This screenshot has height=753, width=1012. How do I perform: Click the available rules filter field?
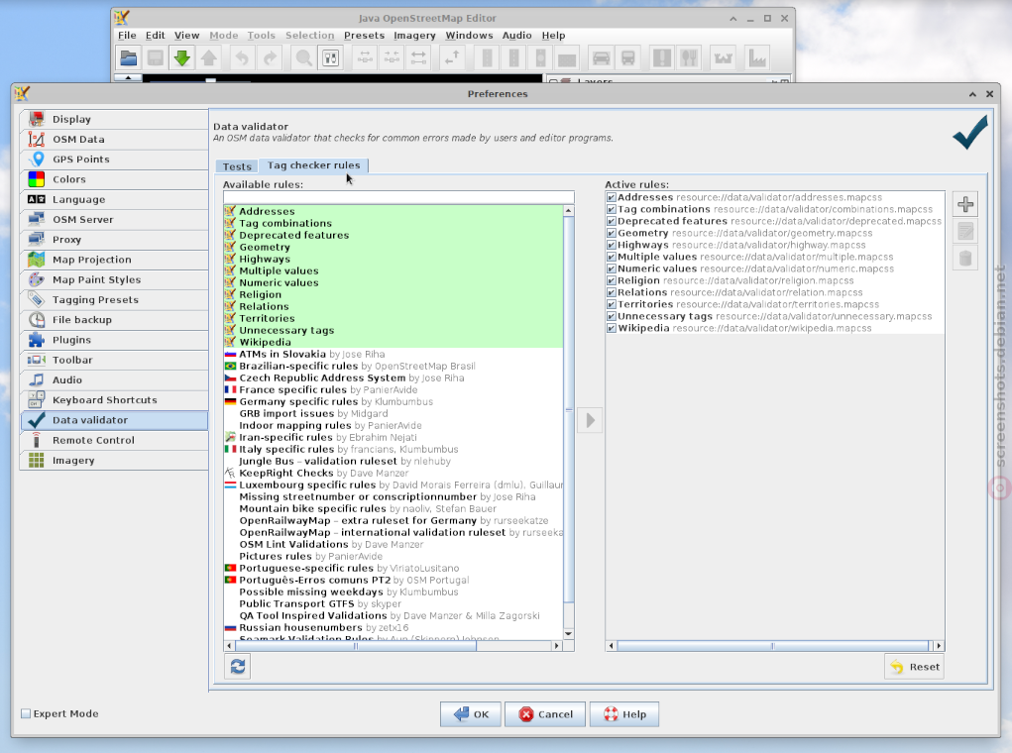tap(398, 197)
